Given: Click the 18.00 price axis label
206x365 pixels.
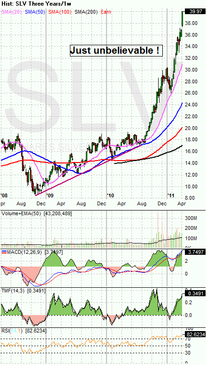Looking at the screenshot, I should click(191, 140).
